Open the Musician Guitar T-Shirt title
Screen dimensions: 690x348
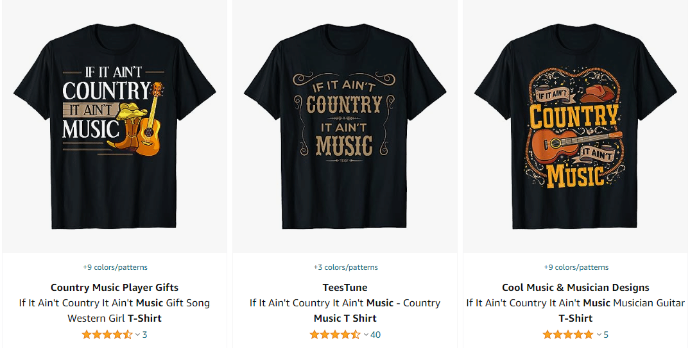coord(576,311)
